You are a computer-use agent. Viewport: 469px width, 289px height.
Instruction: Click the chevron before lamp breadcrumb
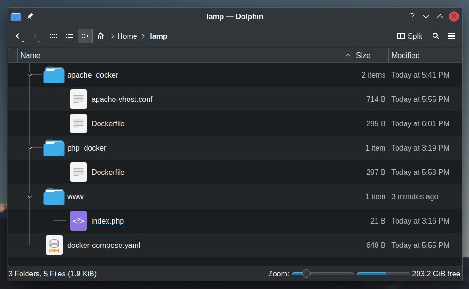(143, 36)
